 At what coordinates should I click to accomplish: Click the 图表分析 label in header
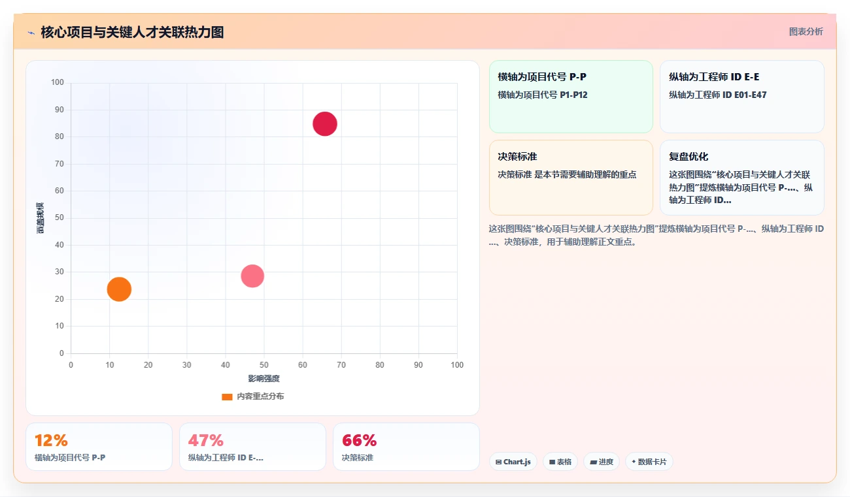(x=806, y=31)
